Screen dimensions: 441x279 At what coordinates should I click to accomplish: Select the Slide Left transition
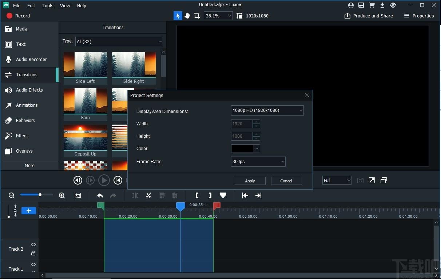coord(86,68)
